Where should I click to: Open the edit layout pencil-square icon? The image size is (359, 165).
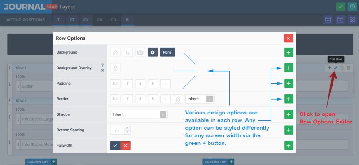click(x=352, y=20)
